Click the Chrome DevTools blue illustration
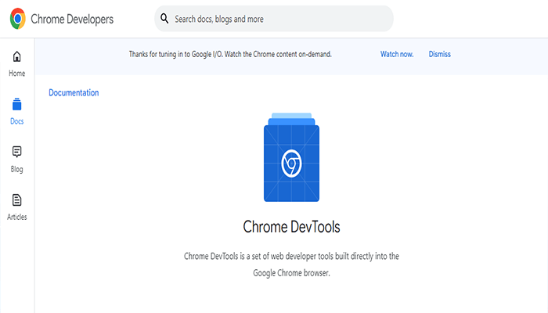 point(291,157)
